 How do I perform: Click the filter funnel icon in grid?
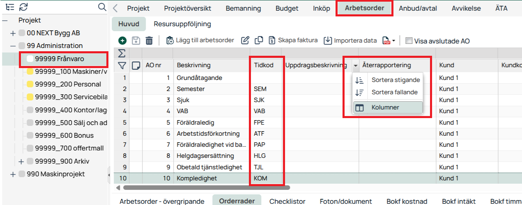tap(122, 65)
